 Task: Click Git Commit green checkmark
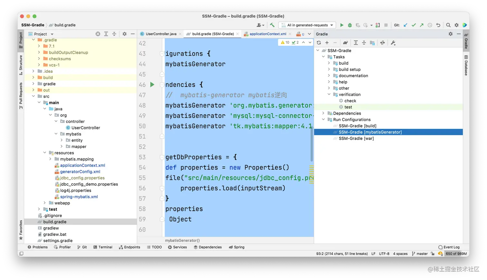(x=414, y=25)
